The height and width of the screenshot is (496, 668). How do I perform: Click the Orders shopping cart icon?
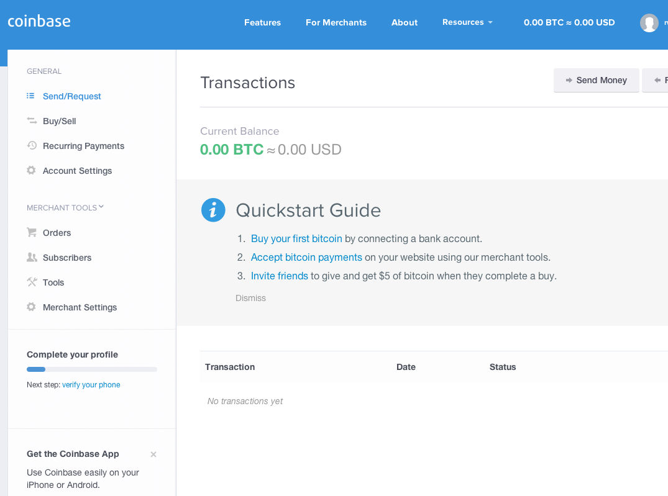click(32, 232)
